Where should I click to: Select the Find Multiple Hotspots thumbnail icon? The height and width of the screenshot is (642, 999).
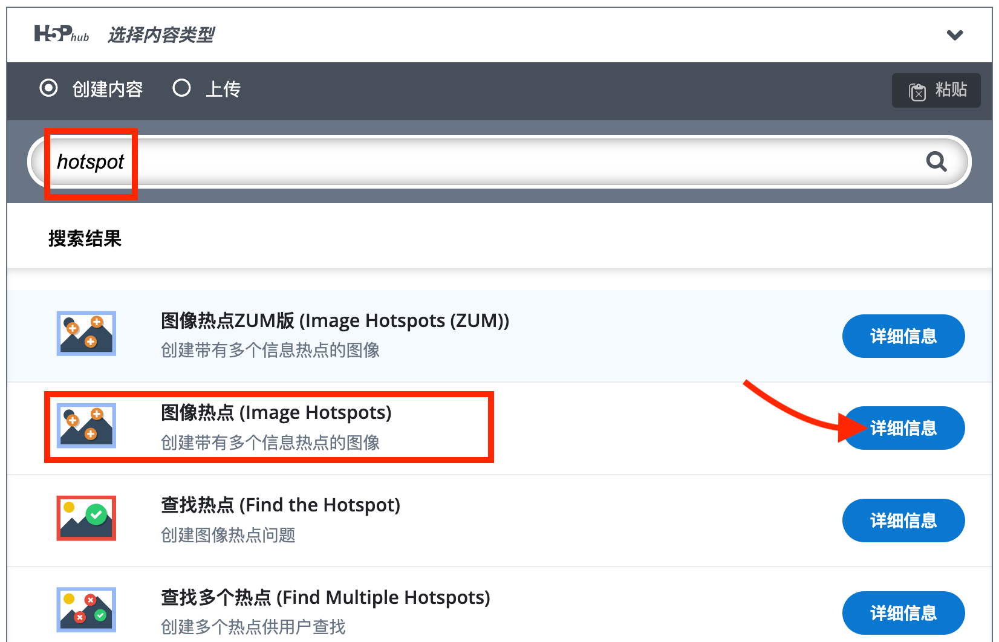tap(85, 609)
